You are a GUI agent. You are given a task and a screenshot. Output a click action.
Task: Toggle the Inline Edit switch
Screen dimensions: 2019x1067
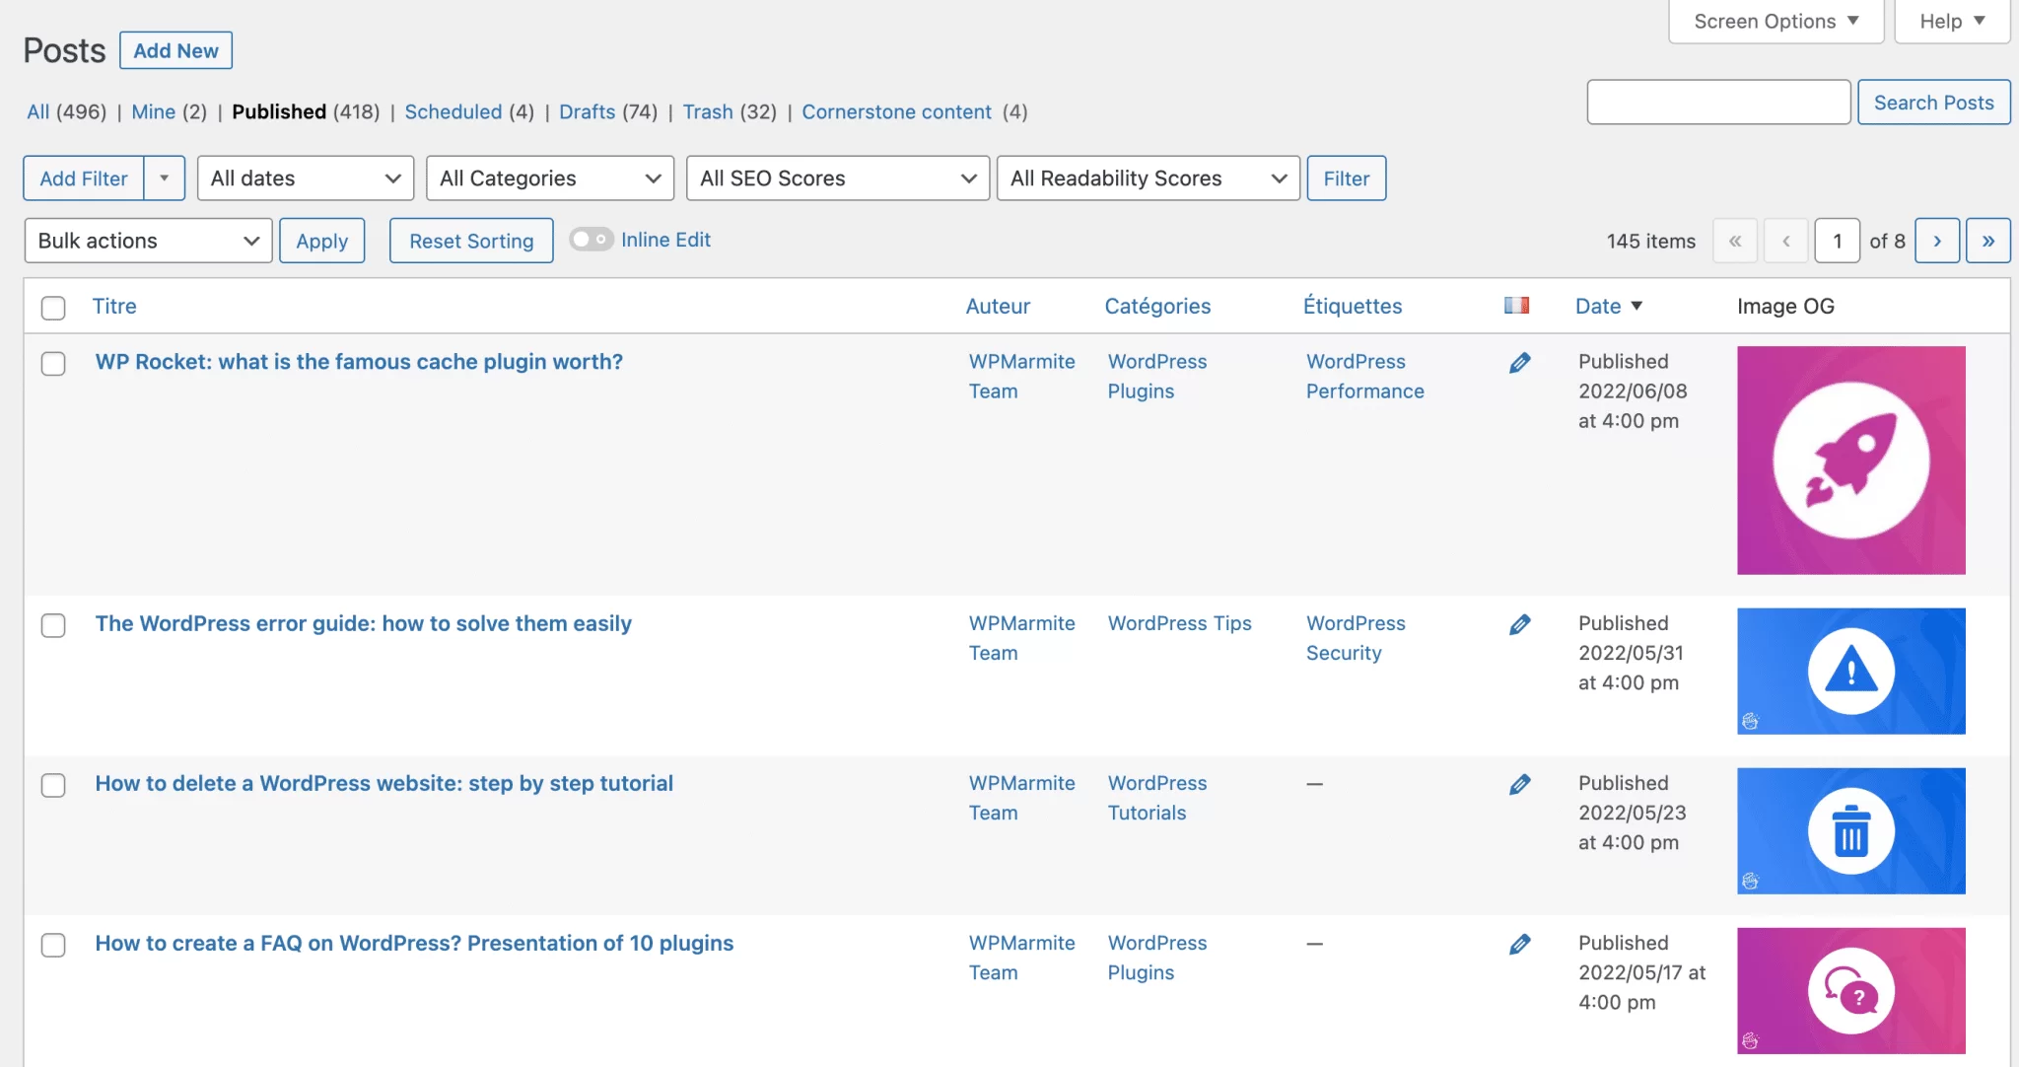[588, 238]
